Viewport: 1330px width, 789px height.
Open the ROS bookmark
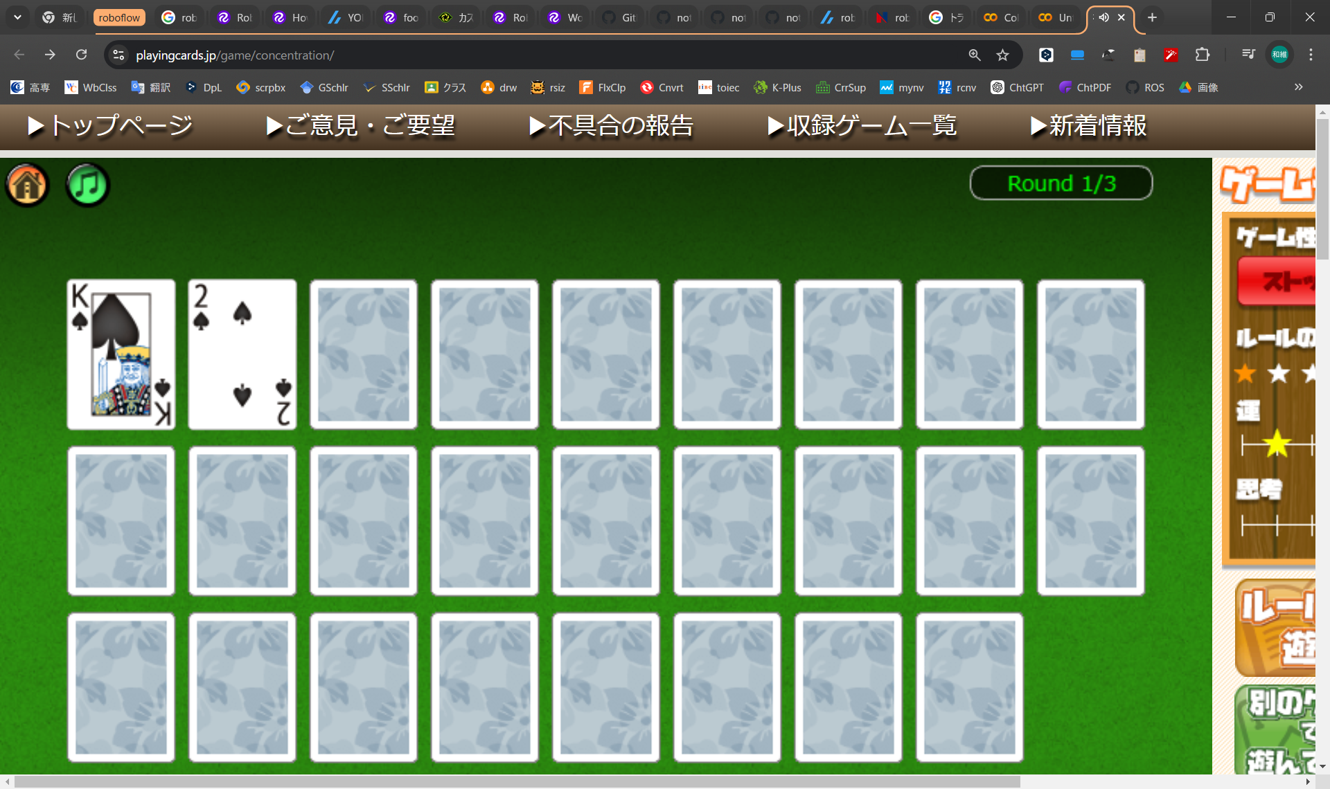click(1145, 87)
